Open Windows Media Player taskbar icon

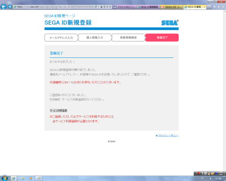point(31,178)
